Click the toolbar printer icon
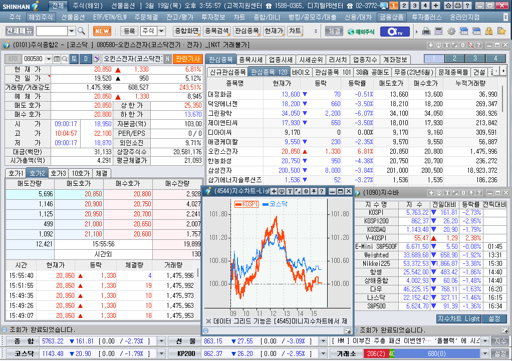Screen dimensions: 512x361 [426, 31]
